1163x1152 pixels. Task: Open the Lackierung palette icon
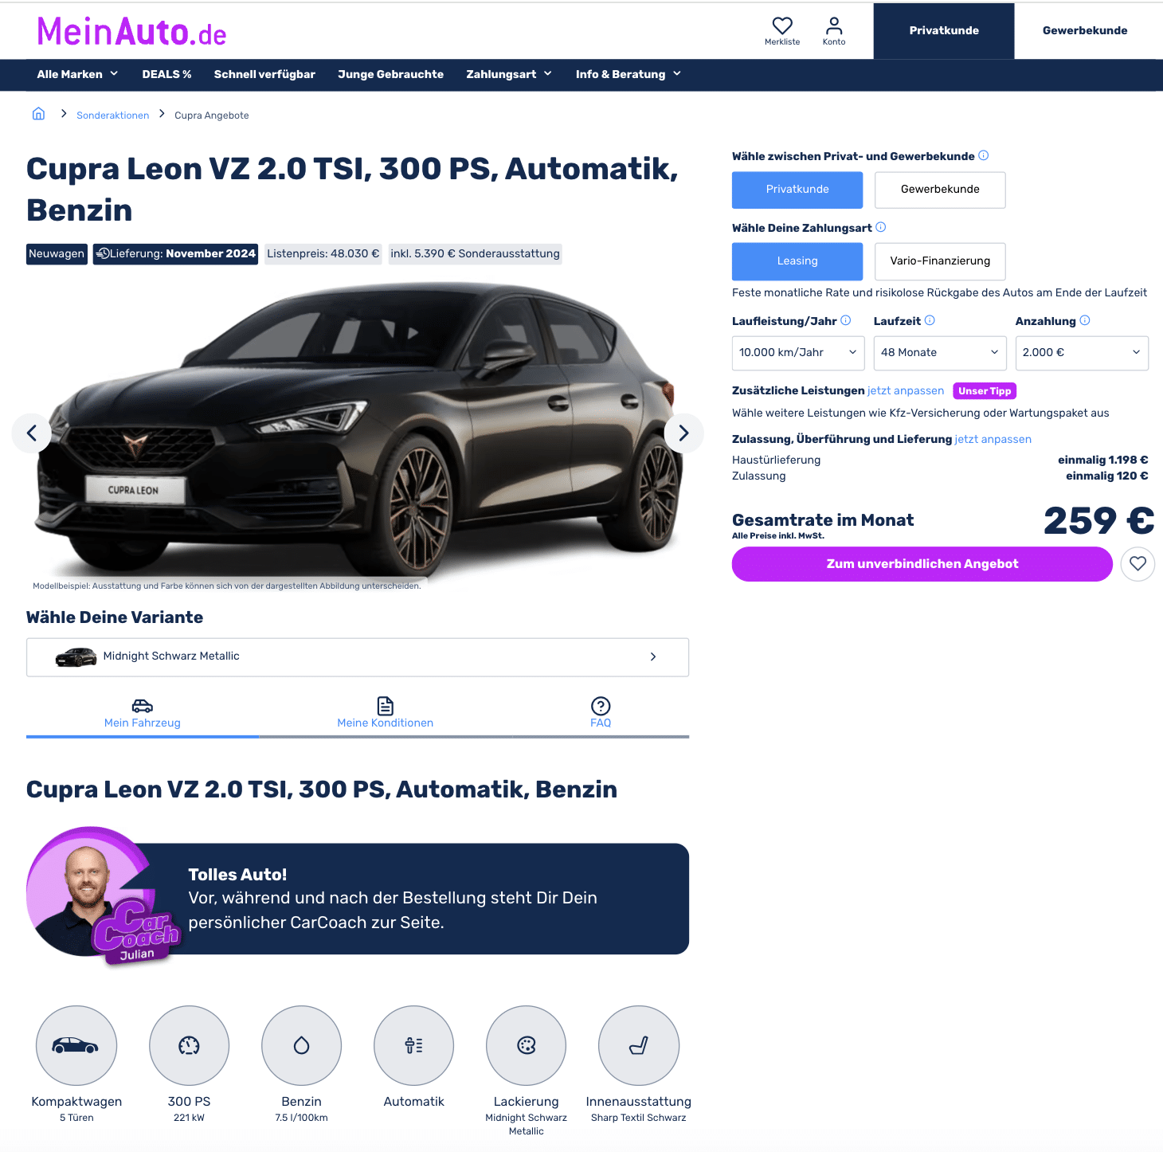click(527, 1045)
